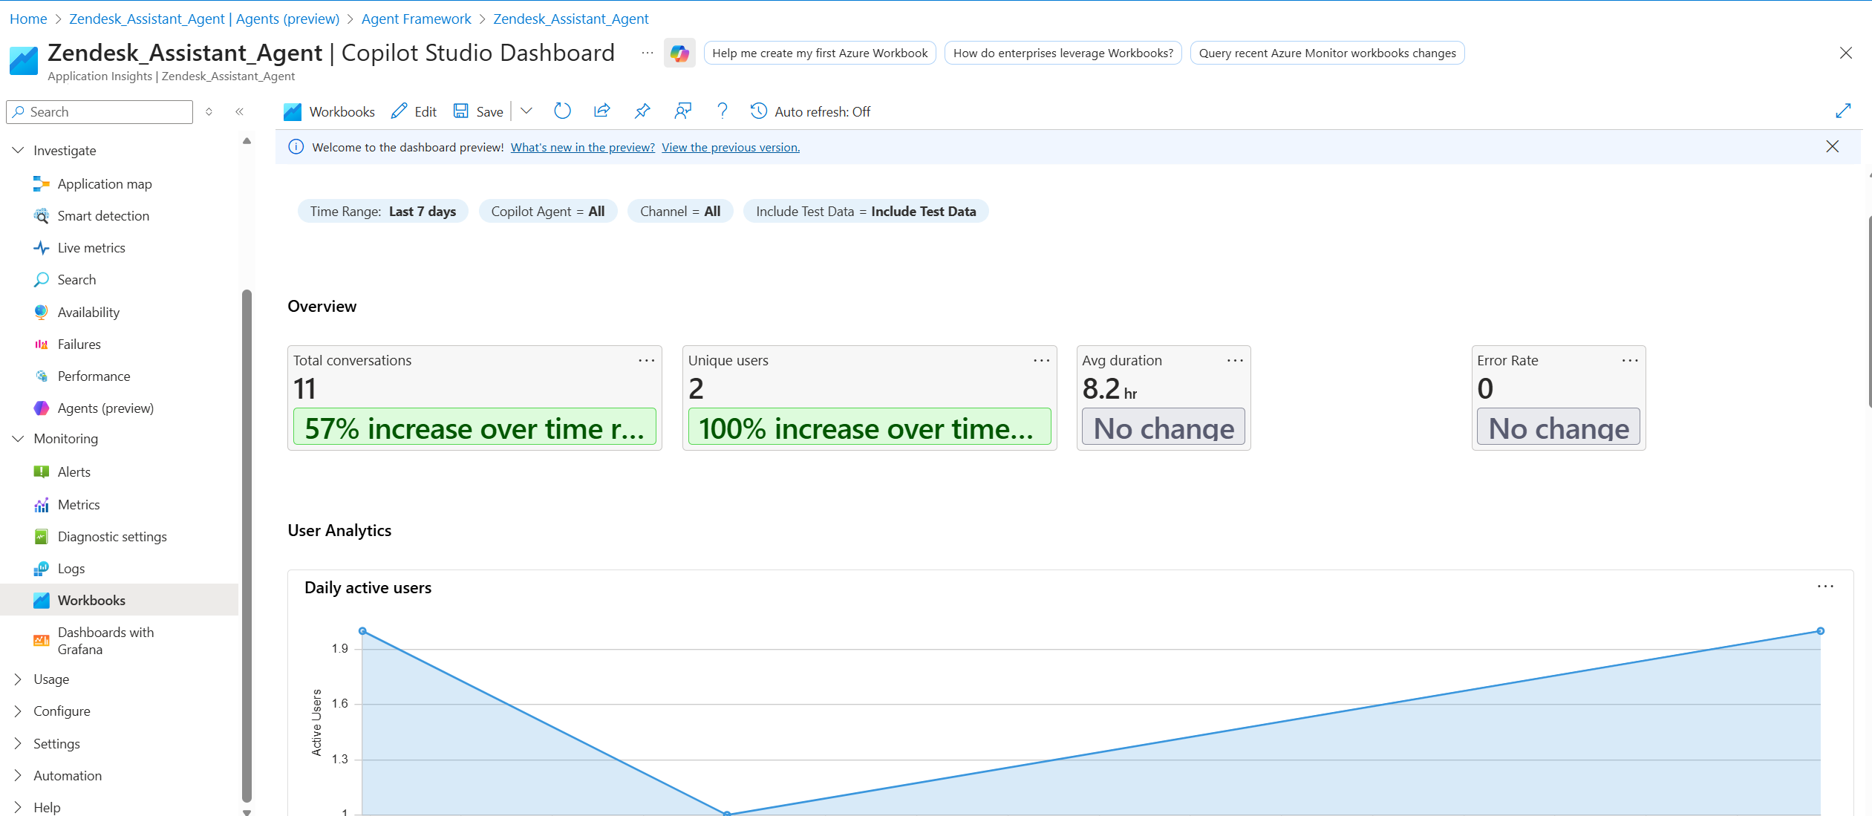Click the expand to full screen icon
The image size is (1872, 816).
point(1843,111)
